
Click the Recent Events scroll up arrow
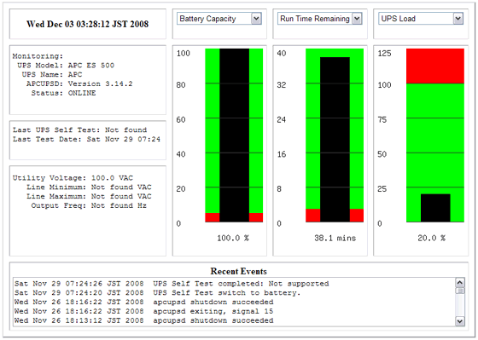pos(460,282)
